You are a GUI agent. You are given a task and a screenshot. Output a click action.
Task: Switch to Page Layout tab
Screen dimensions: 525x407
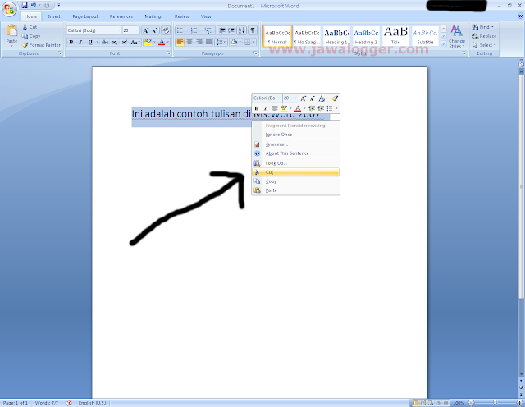(85, 16)
